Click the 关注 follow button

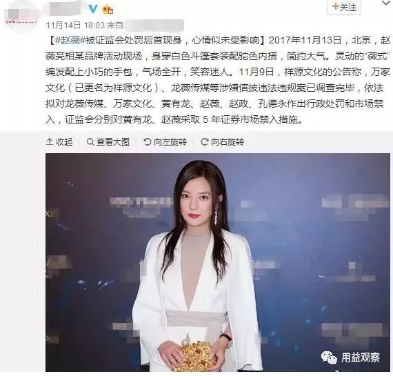344,7
